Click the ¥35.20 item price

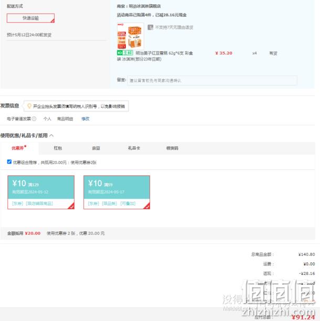click(x=223, y=53)
